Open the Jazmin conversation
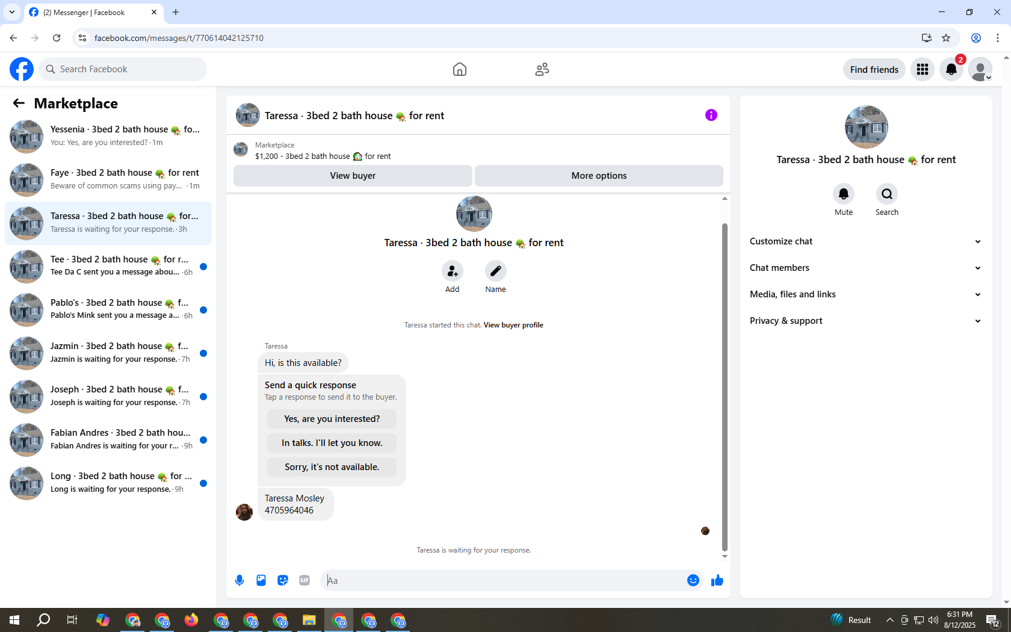The width and height of the screenshot is (1011, 632). [108, 353]
